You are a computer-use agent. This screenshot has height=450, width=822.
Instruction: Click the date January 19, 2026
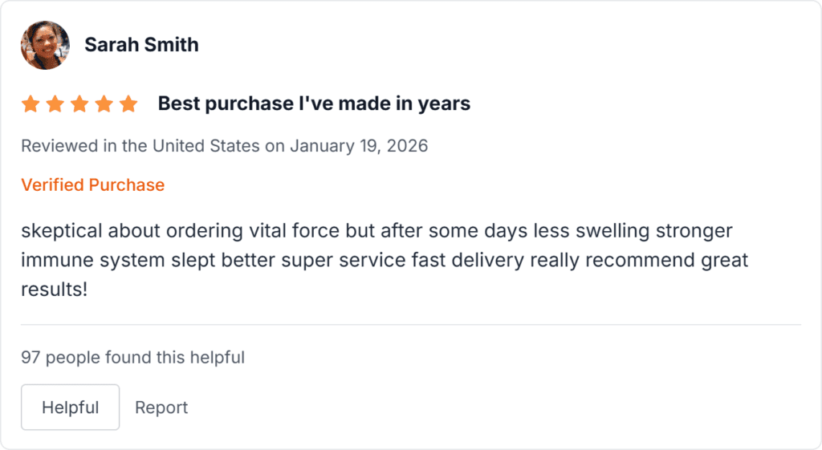(x=359, y=146)
